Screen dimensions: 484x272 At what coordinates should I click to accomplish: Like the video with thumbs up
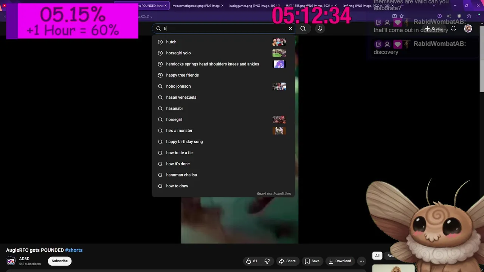[248, 261]
